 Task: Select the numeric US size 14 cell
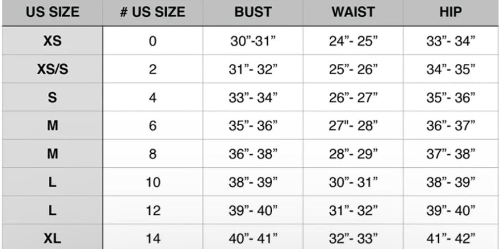pos(152,238)
